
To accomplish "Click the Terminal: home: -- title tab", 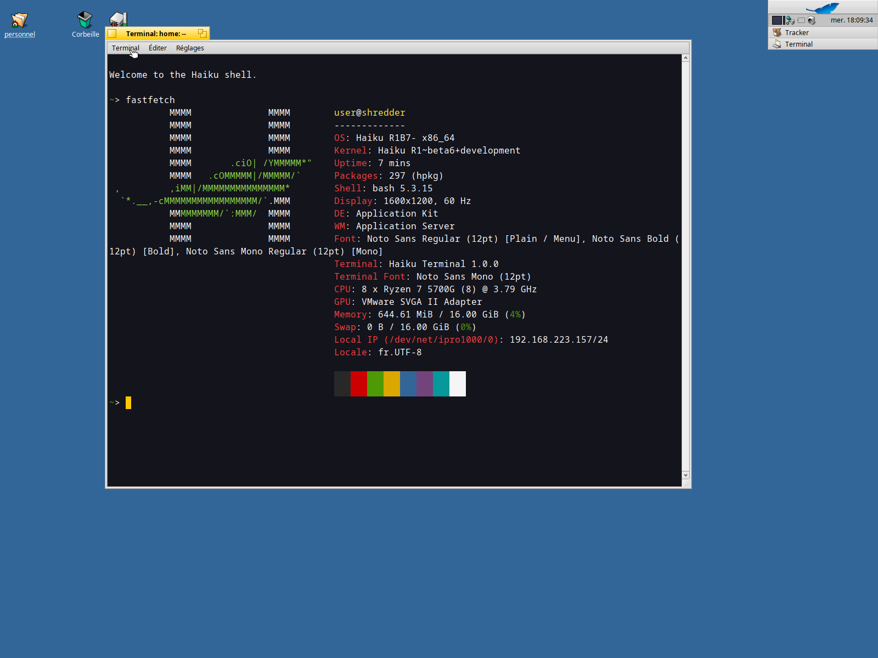I will [x=156, y=33].
